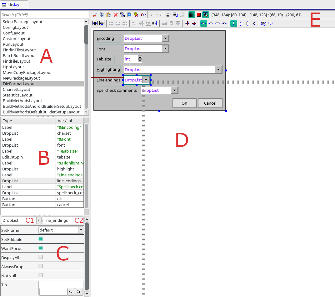This screenshot has width=335, height=297.
Task: Click the red X delete icon
Action: pyautogui.click(x=116, y=15)
